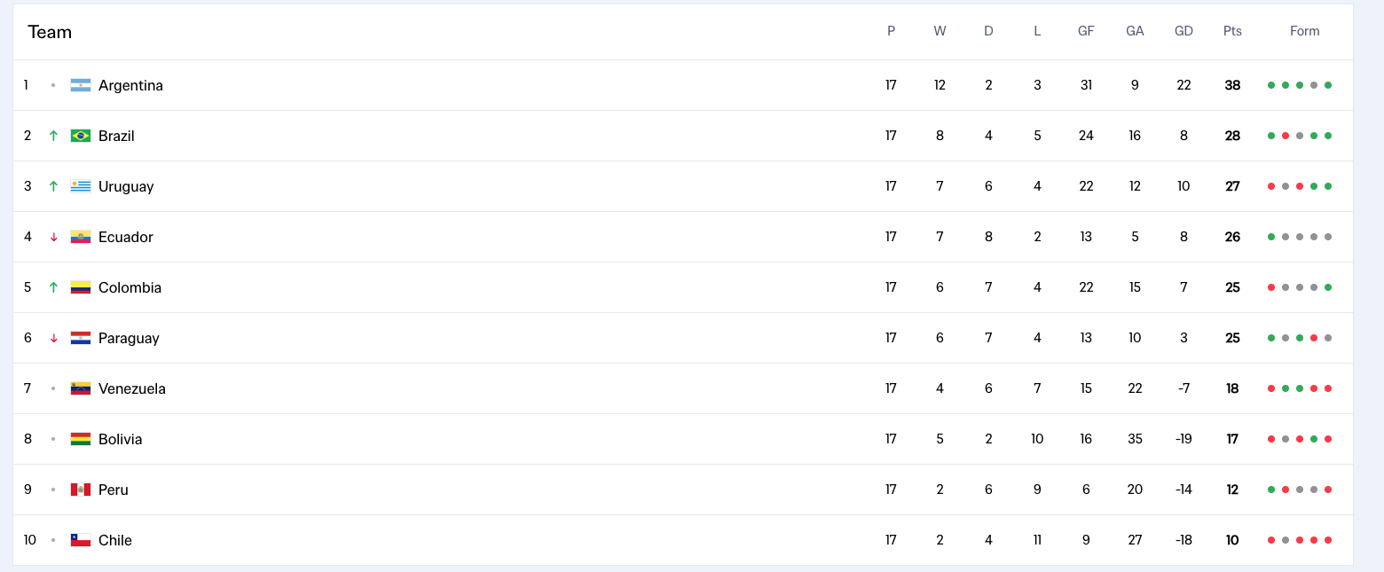Click Chile's last form dot
The height and width of the screenshot is (572, 1384).
click(x=1328, y=540)
